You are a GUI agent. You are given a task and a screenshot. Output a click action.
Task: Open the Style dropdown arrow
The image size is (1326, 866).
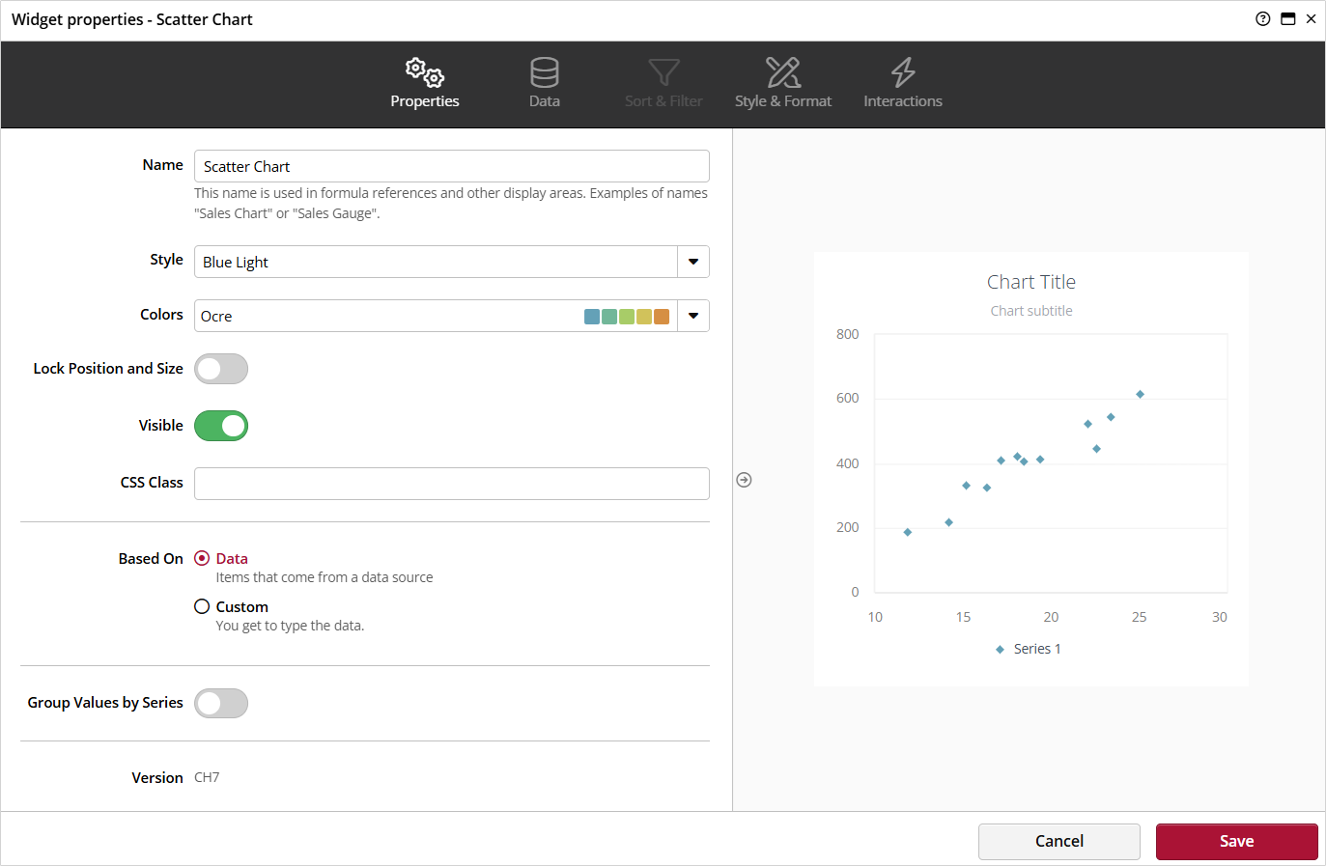[693, 262]
